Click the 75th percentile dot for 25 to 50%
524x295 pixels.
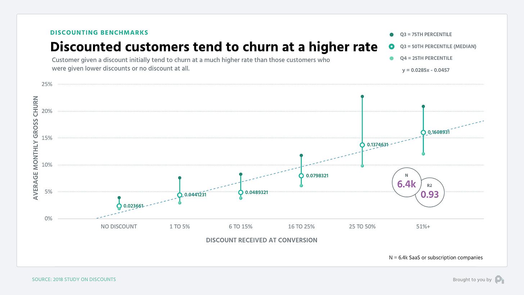pyautogui.click(x=362, y=97)
